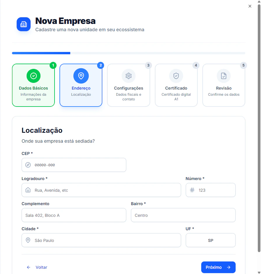
Task: Click the 'Cidade *' label
Action: pyautogui.click(x=30, y=229)
